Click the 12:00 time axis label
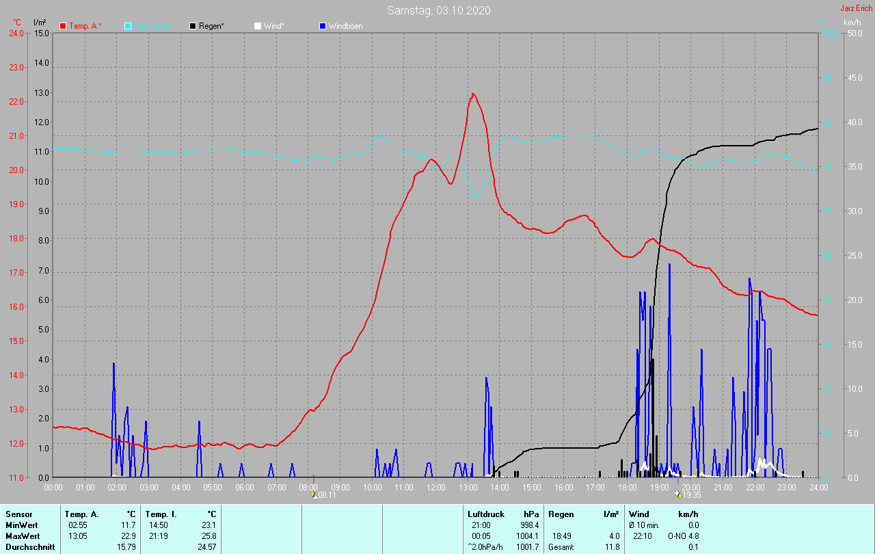 (x=436, y=488)
